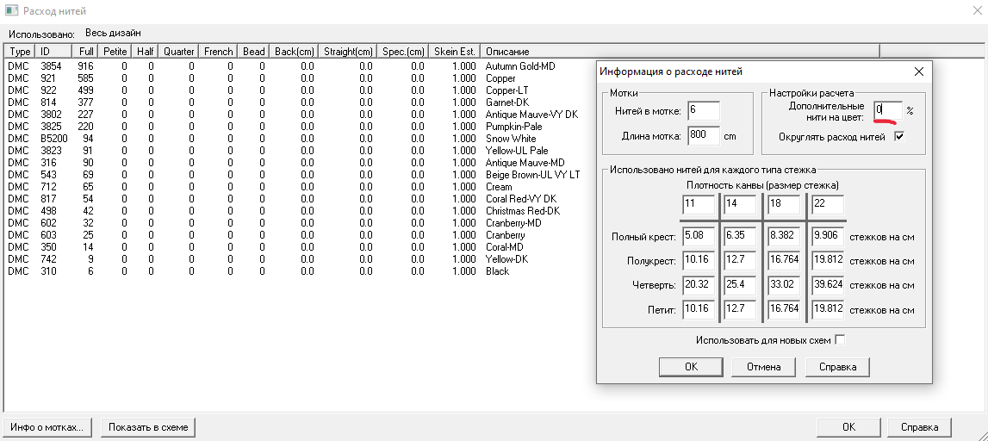The width and height of the screenshot is (988, 441).
Task: Edit the Четверть value 39.624
Action: [x=827, y=285]
